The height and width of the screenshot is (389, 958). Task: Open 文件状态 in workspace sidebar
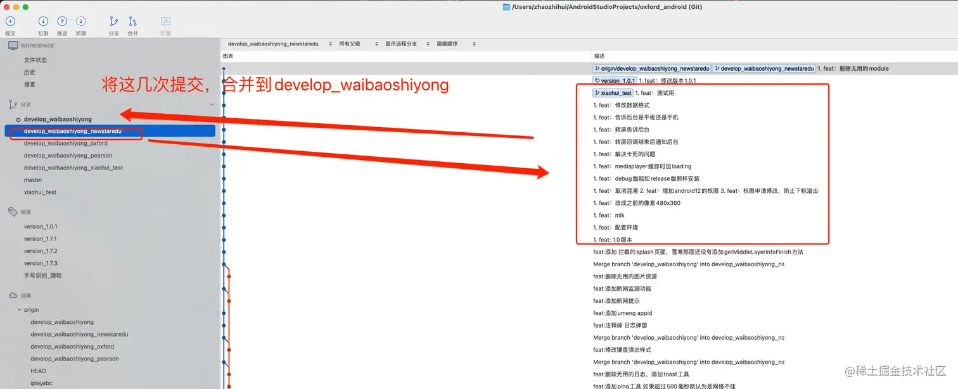(35, 60)
